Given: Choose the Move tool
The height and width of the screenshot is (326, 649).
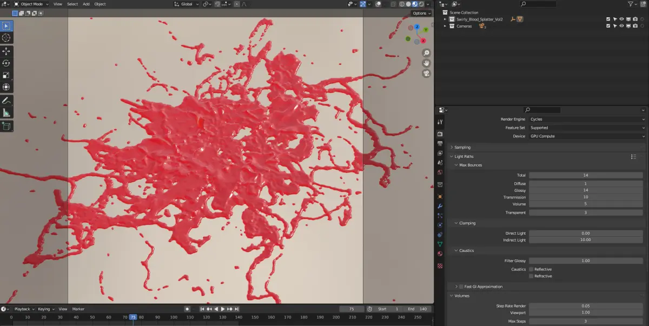Looking at the screenshot, I should point(6,51).
